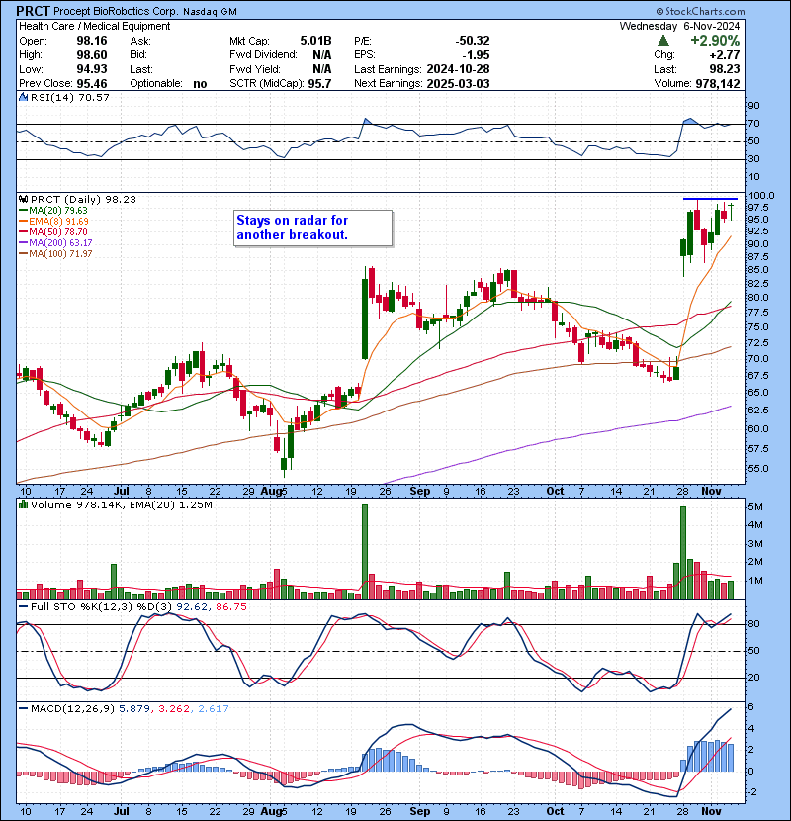
Task: Click Volume 978.14K, EMA(20) 1.25M label
Action: click(x=122, y=505)
